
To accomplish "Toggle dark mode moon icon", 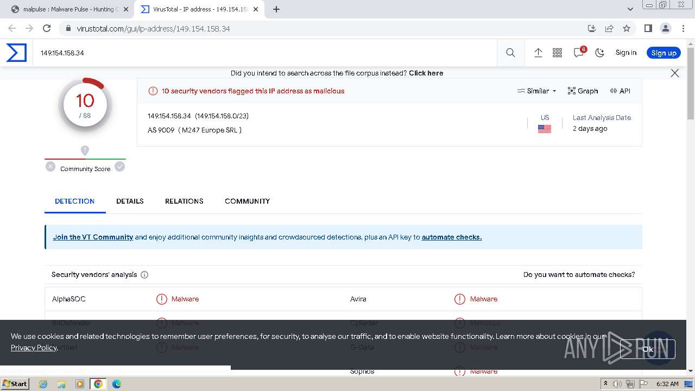I will coord(599,53).
